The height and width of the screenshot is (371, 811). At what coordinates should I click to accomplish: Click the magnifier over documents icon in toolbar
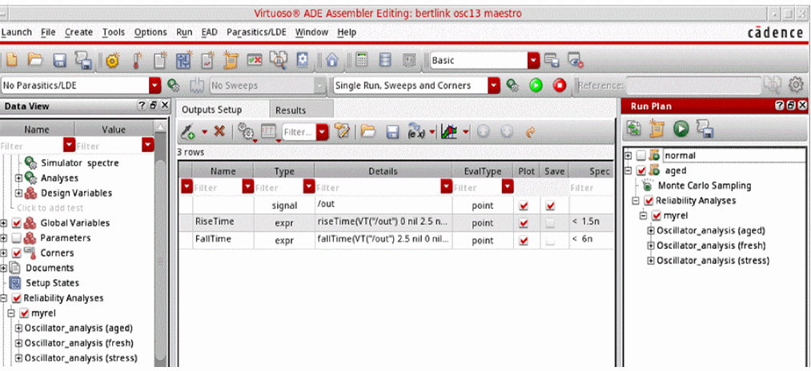pyautogui.click(x=279, y=61)
